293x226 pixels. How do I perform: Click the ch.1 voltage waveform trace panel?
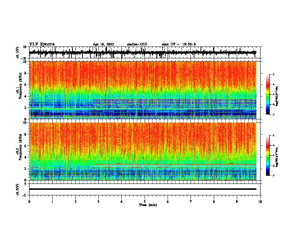click(145, 52)
